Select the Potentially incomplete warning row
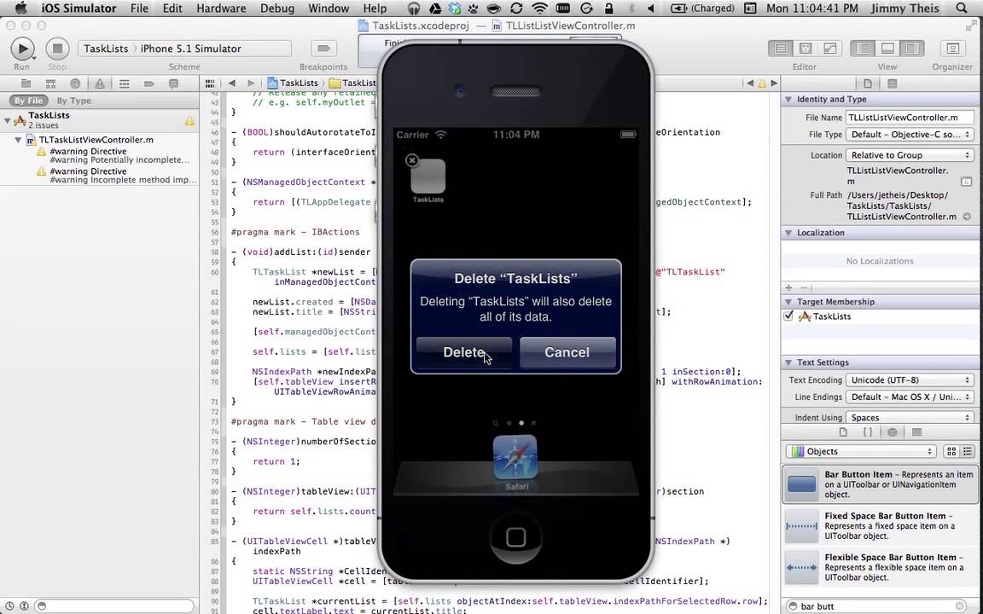The image size is (983, 614). coord(113,155)
